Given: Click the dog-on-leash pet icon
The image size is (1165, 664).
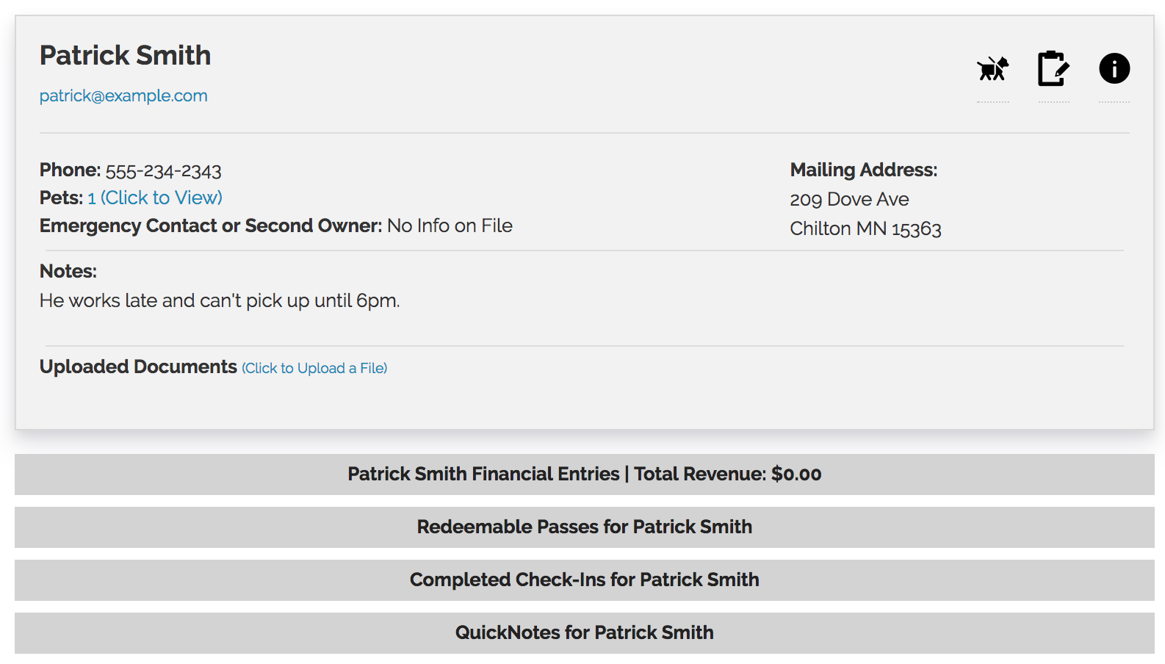Looking at the screenshot, I should (x=993, y=69).
